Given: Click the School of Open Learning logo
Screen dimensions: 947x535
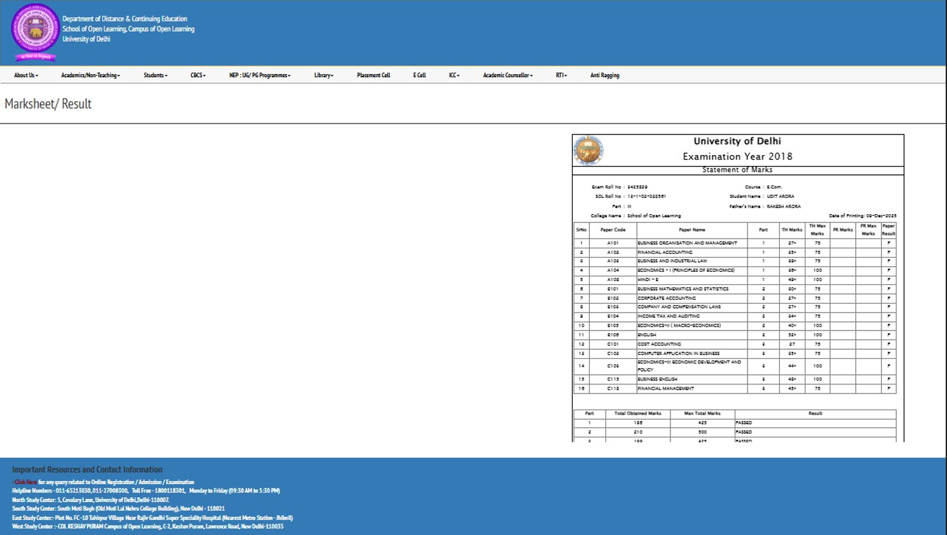Looking at the screenshot, I should [x=35, y=31].
